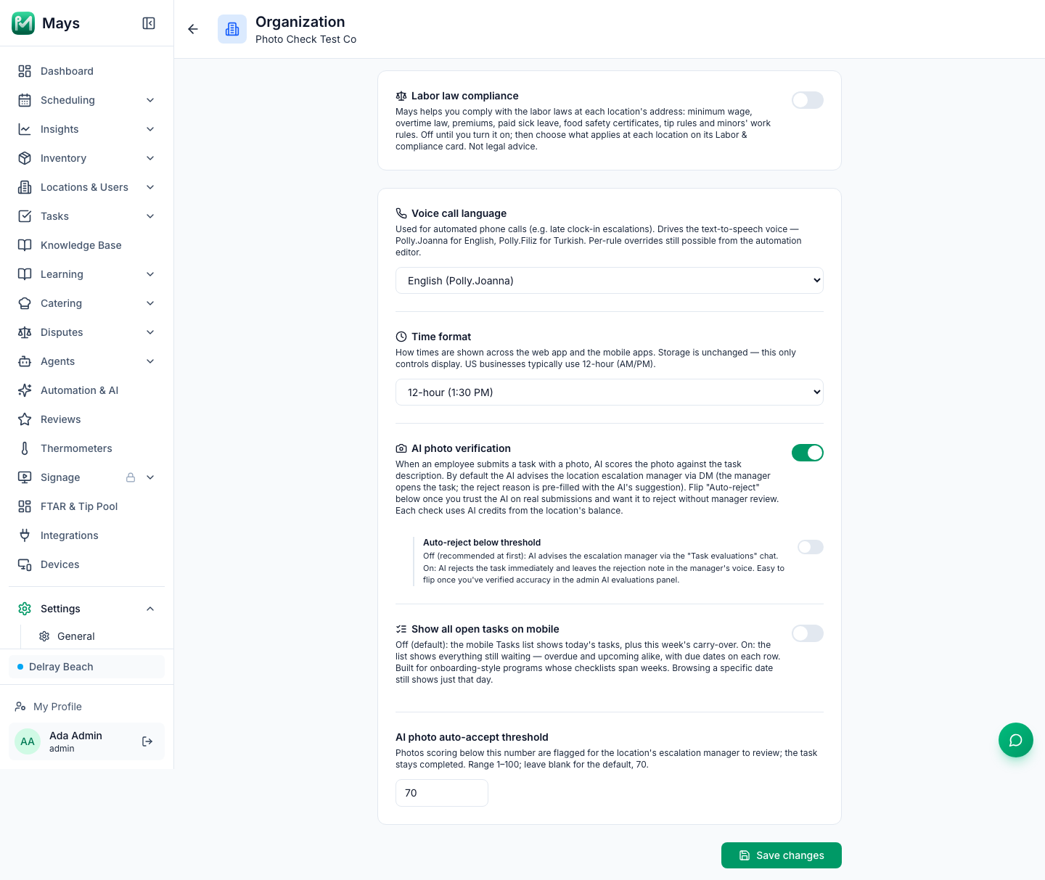
Task: Open Locations & Users menu
Action: pos(86,187)
